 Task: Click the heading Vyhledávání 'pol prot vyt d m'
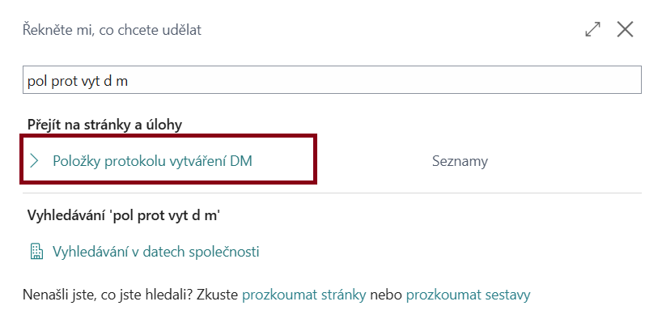(x=124, y=215)
